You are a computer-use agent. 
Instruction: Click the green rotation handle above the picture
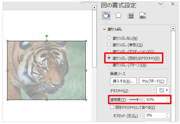click(47, 36)
